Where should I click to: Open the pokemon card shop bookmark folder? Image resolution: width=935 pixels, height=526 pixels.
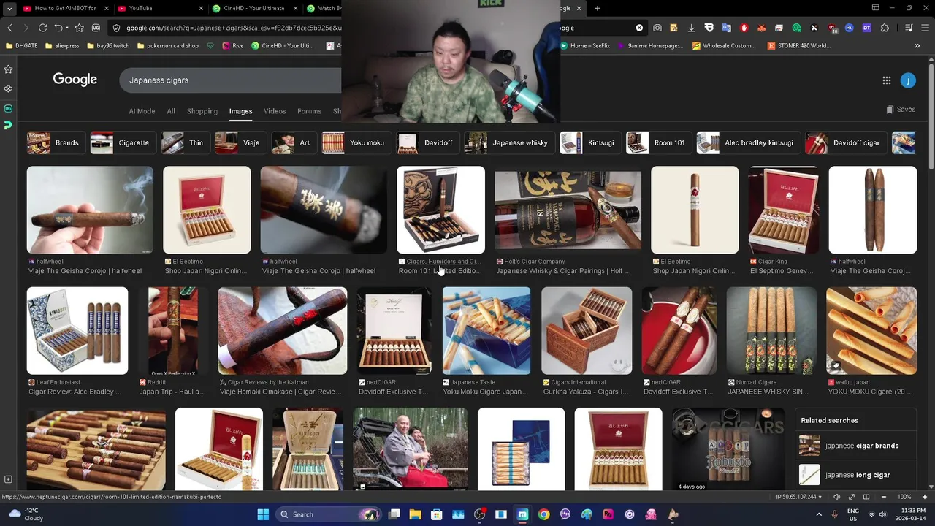coord(167,45)
